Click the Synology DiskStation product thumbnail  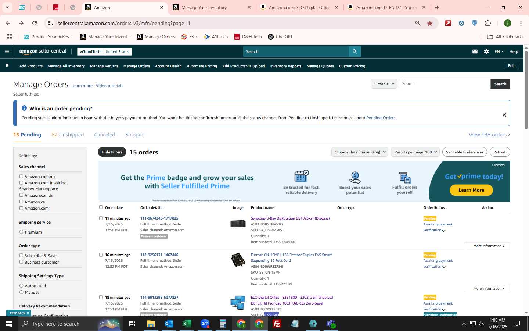click(238, 223)
